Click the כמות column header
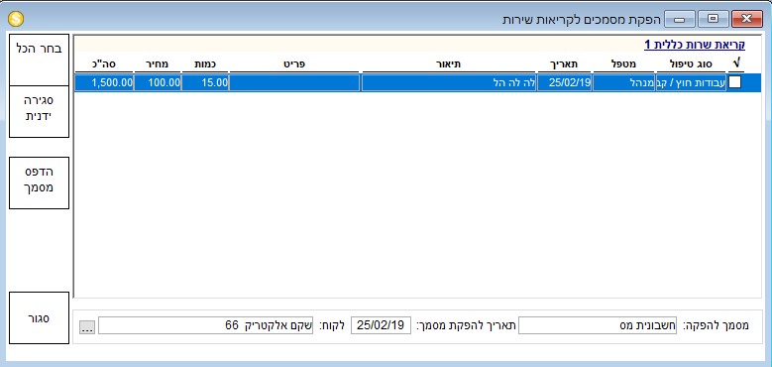 click(x=205, y=64)
